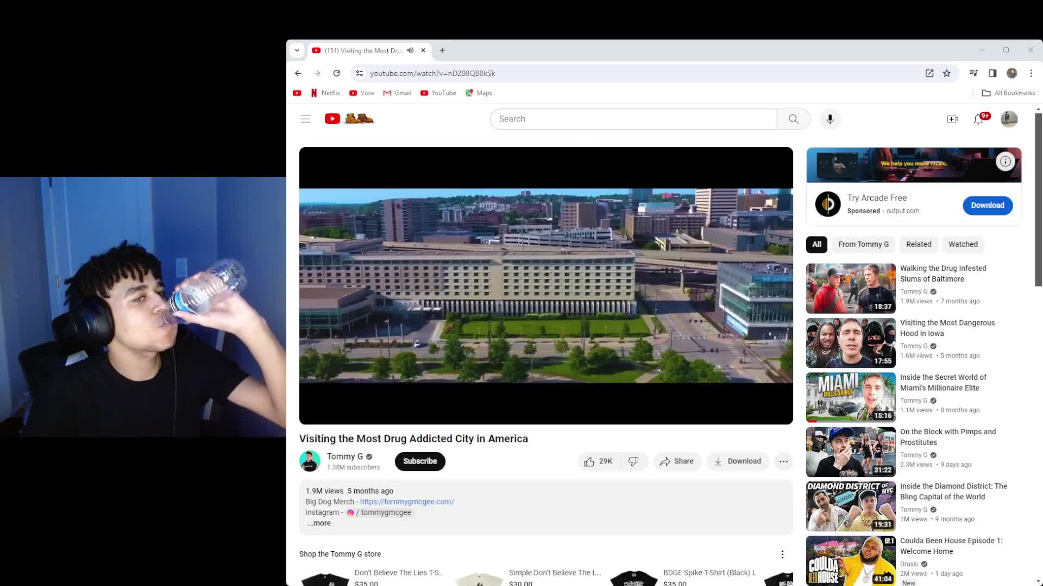Open YouTube account avatar menu
Viewport: 1043px width, 586px height.
tap(1009, 119)
